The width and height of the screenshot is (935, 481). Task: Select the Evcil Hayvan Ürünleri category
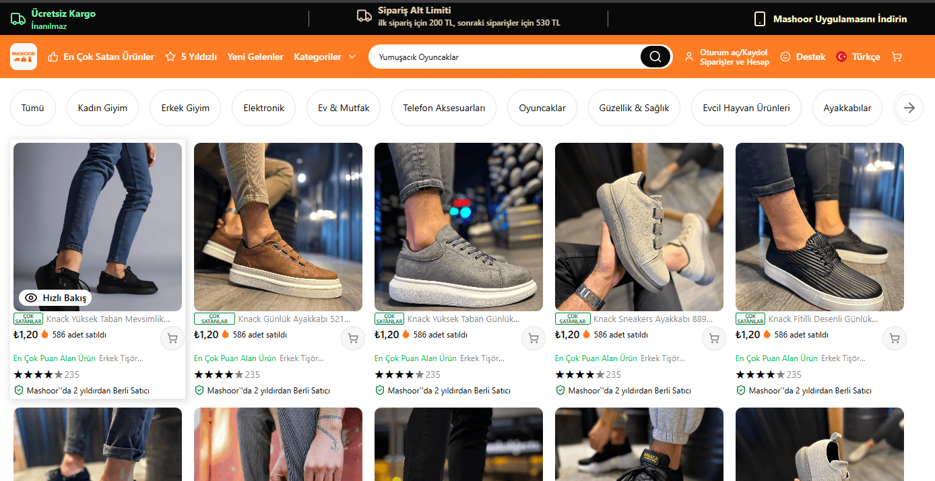click(x=746, y=108)
